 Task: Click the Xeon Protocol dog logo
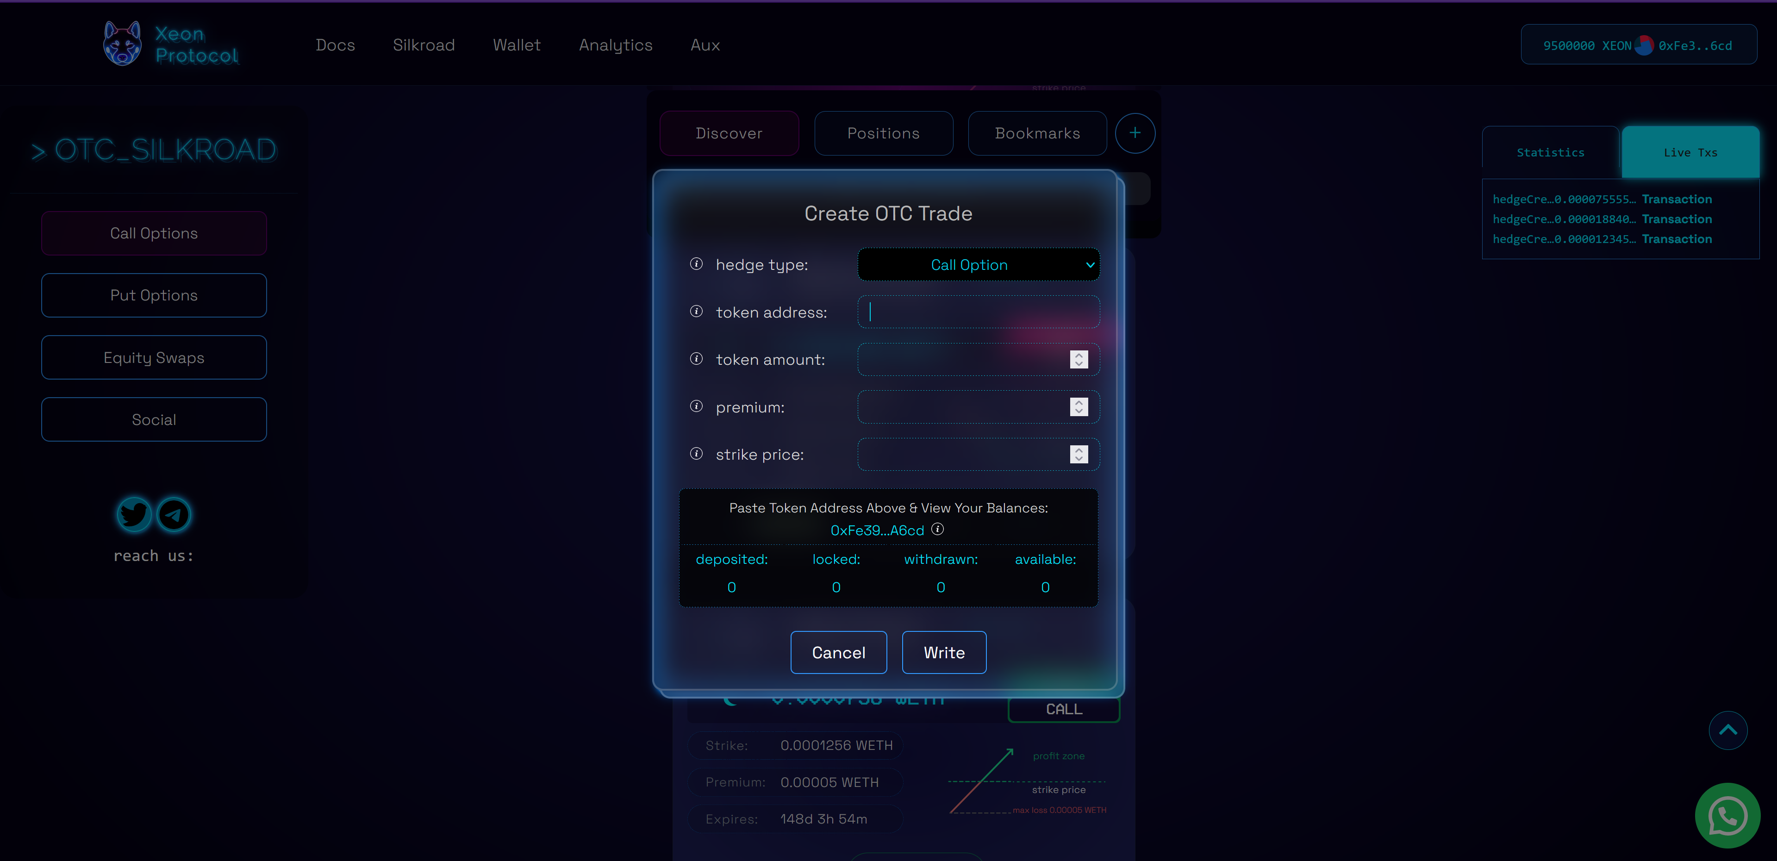click(x=122, y=44)
